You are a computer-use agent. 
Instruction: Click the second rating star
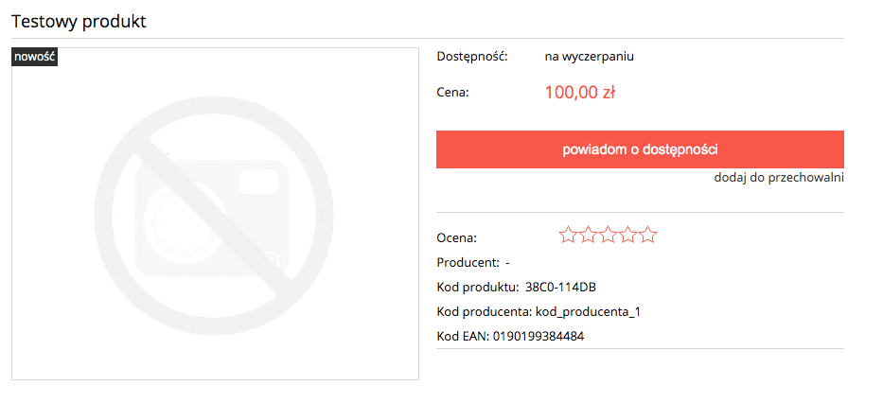588,235
